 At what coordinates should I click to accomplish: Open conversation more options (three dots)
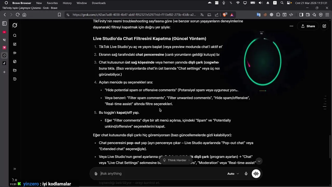[291, 26]
